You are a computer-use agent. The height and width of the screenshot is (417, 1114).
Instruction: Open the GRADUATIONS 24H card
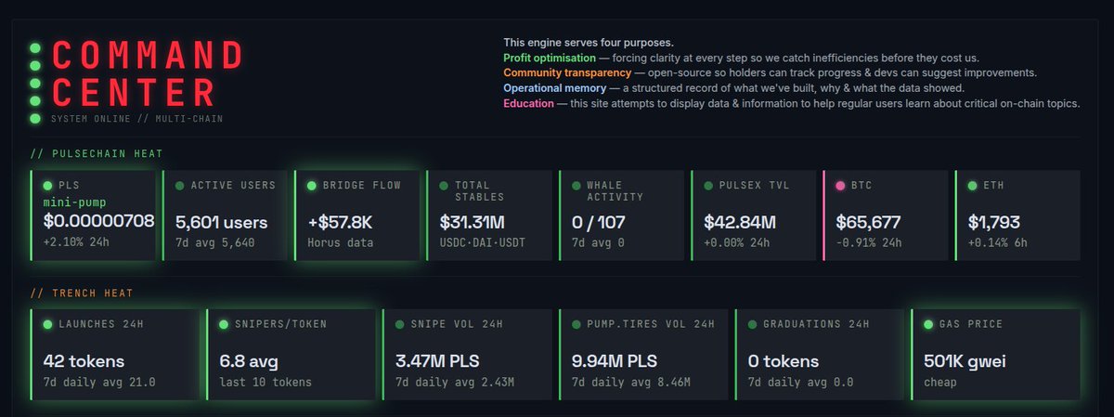tap(817, 355)
